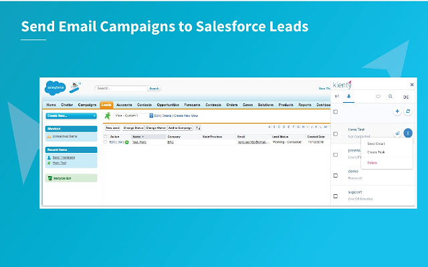
Task: Choose Create Task from context menu
Action: click(x=376, y=152)
